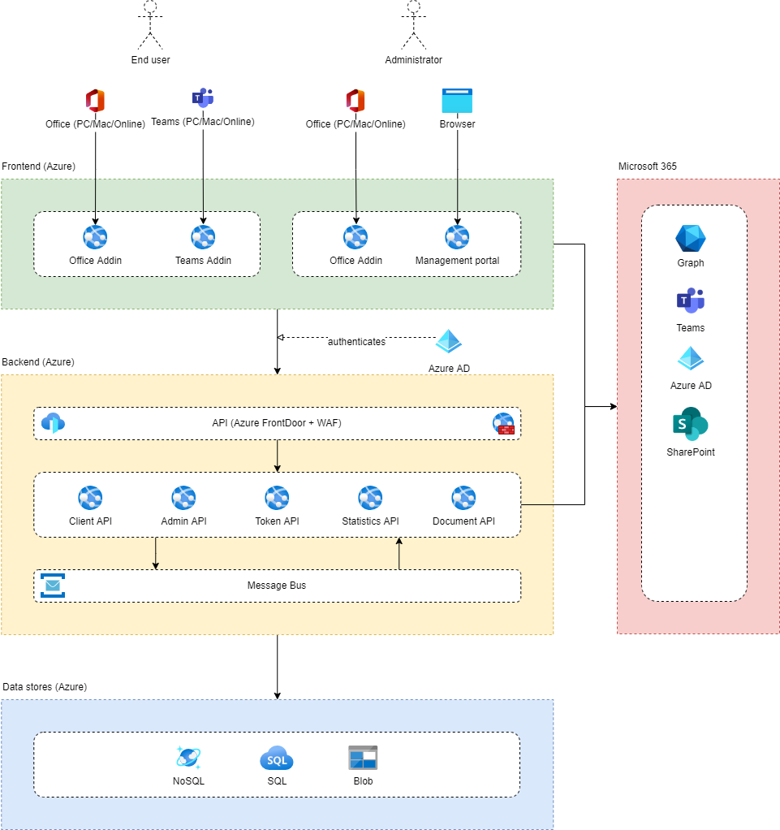This screenshot has width=780, height=830.
Task: Select the Management portal icon
Action: click(457, 237)
